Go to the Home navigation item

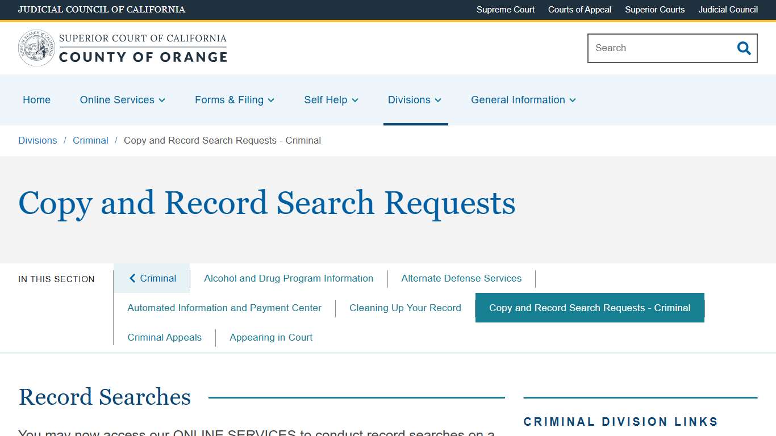(x=36, y=100)
